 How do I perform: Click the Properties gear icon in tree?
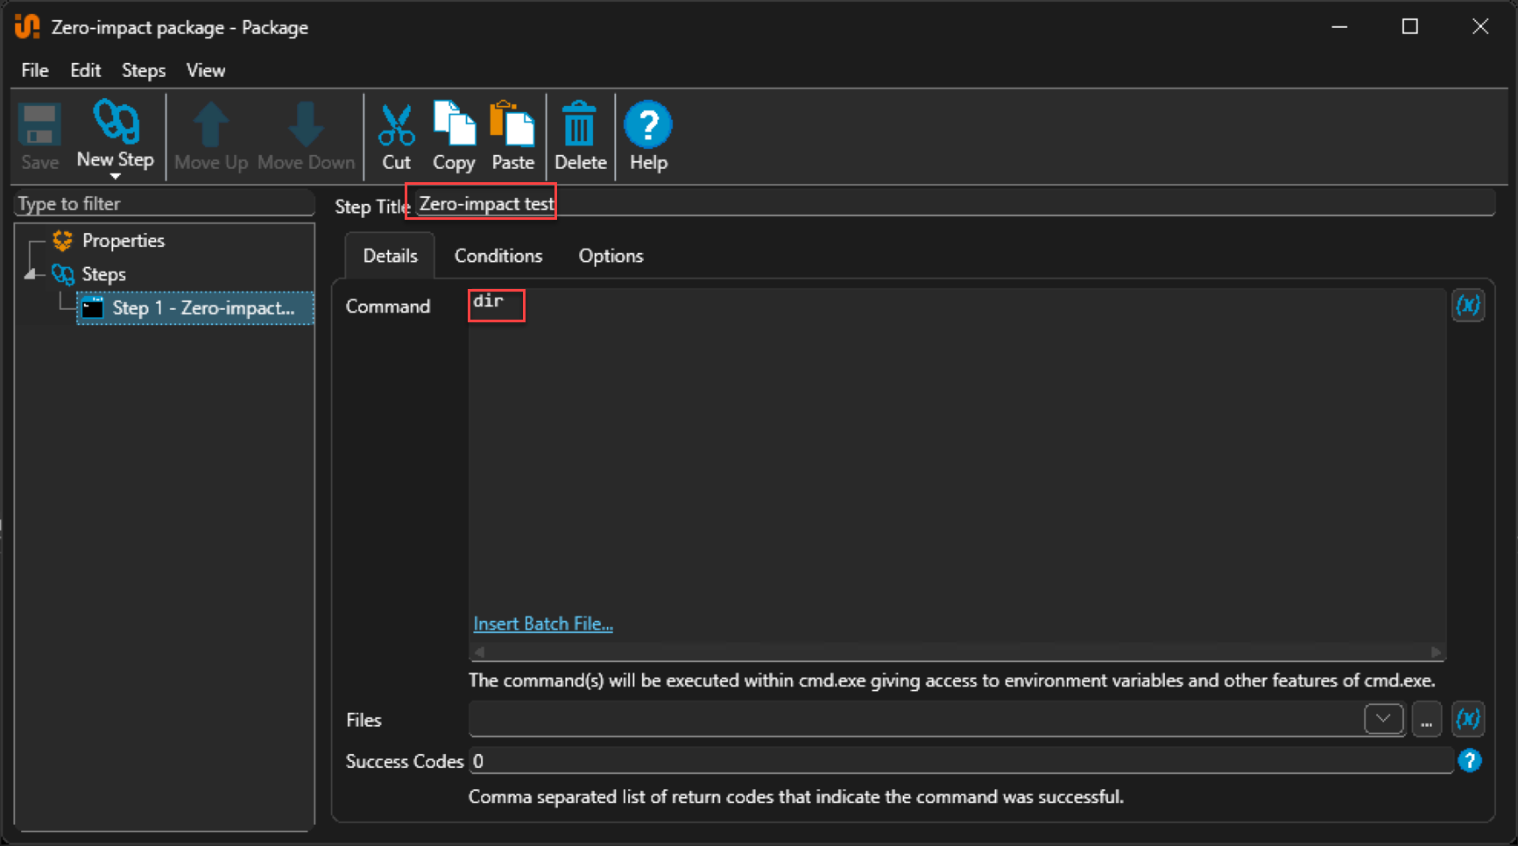click(x=62, y=240)
